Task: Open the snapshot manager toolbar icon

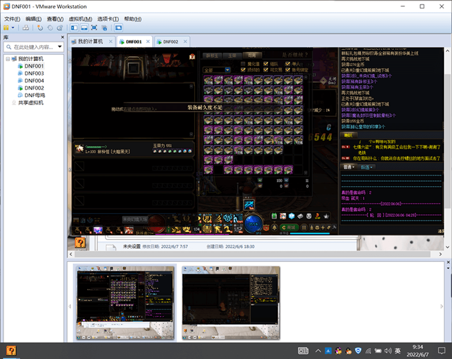Action: [60, 28]
